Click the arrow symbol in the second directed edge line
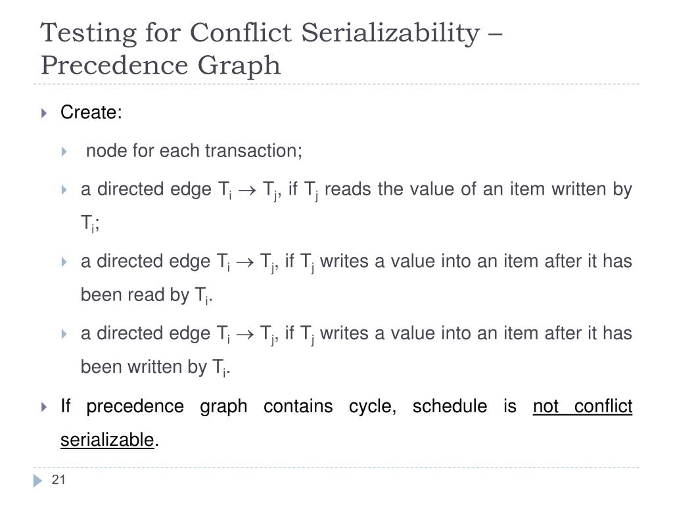The width and height of the screenshot is (673, 505). (x=245, y=262)
